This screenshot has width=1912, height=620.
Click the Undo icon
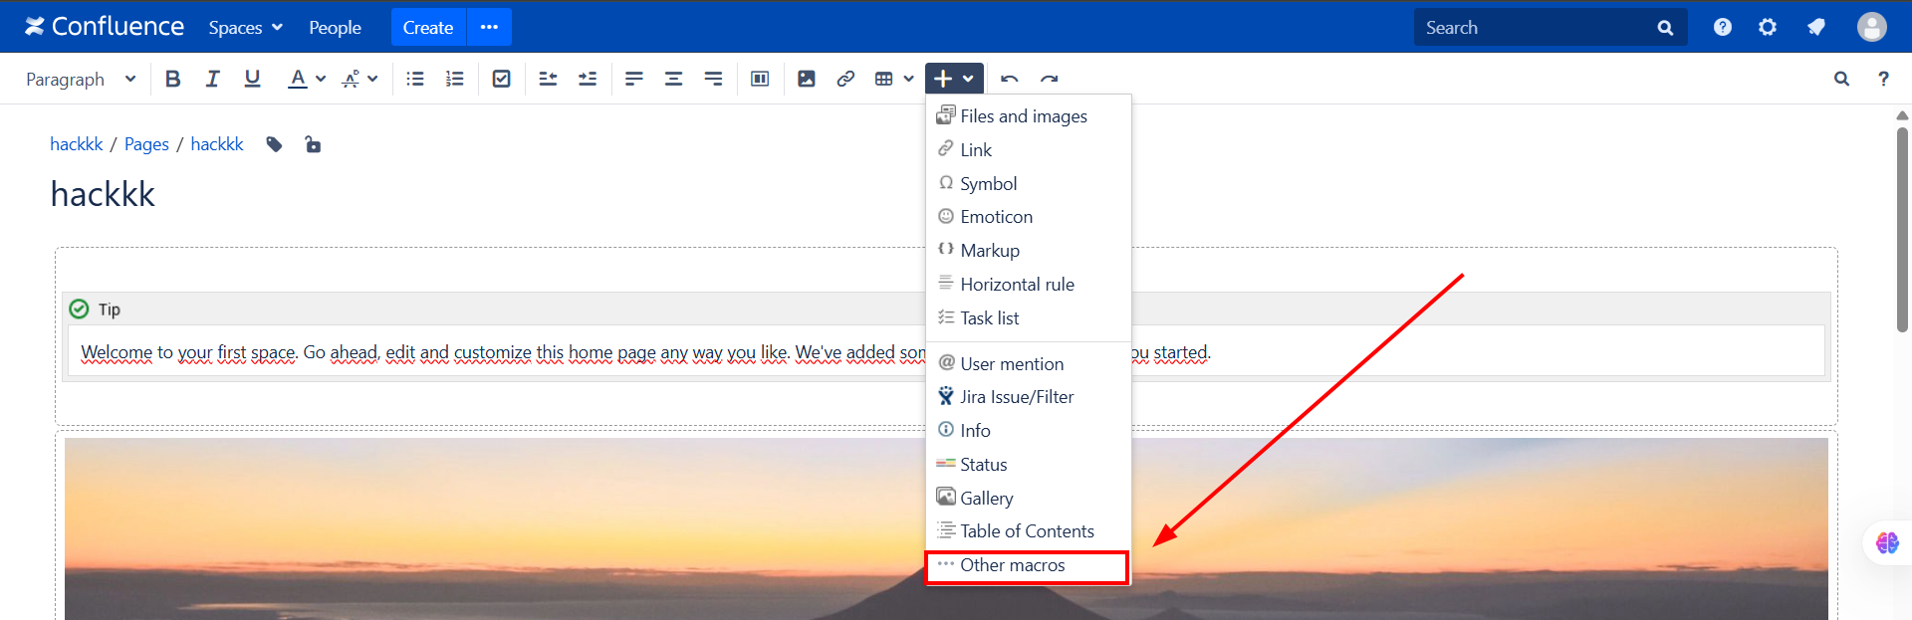click(1010, 79)
